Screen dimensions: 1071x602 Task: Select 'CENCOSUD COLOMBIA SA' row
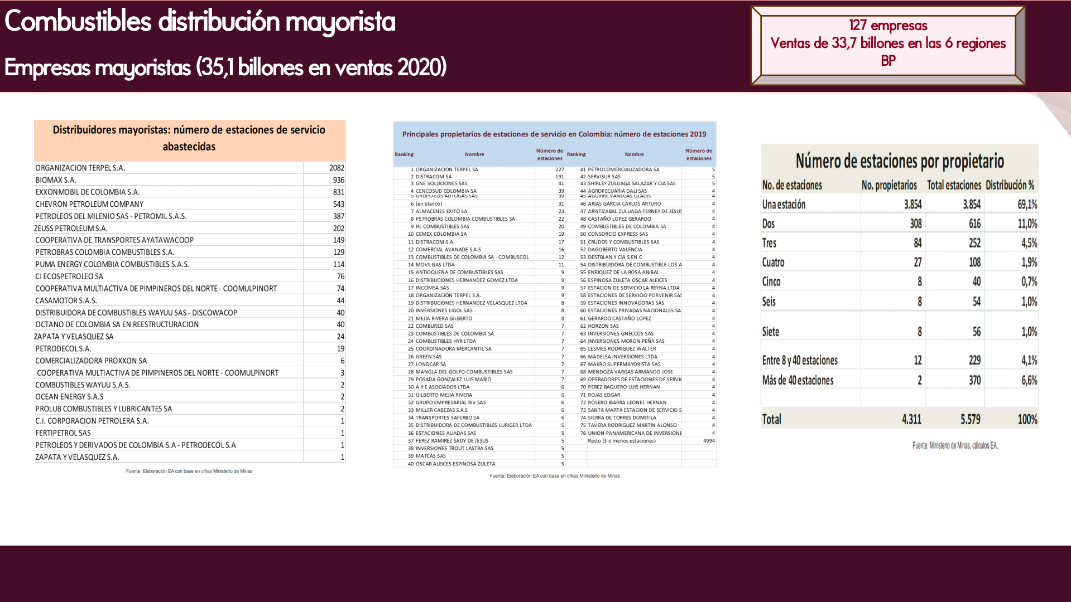point(479,191)
